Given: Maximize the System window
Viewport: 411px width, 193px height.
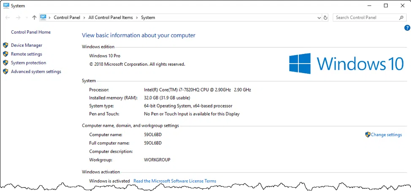Looking at the screenshot, I should pos(386,6).
